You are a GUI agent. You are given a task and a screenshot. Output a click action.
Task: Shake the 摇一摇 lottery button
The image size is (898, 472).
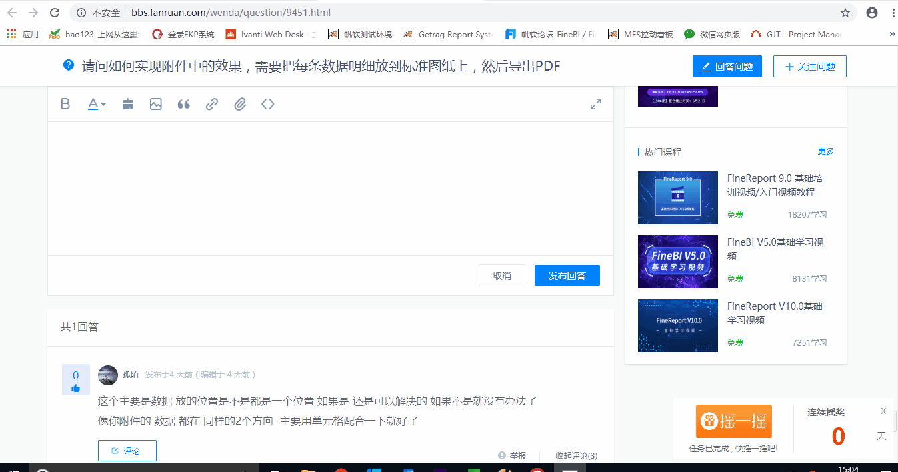coord(734,421)
